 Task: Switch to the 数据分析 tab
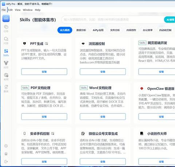[x=81, y=30]
